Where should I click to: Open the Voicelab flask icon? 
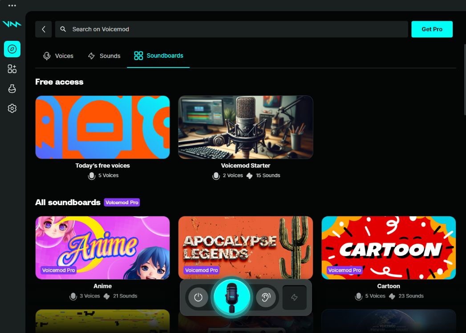12,88
